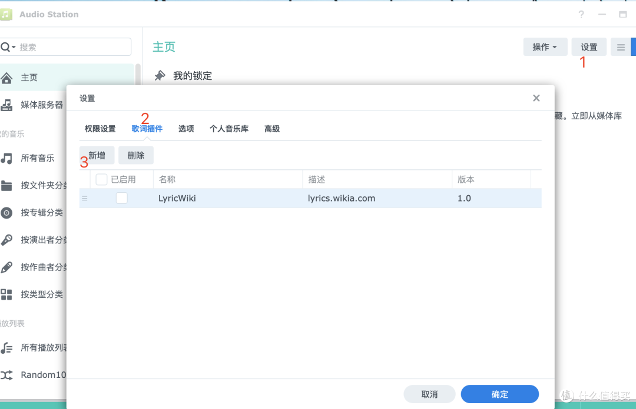Click the folder icon for 按文件夹分类
The image size is (636, 409).
click(x=6, y=186)
